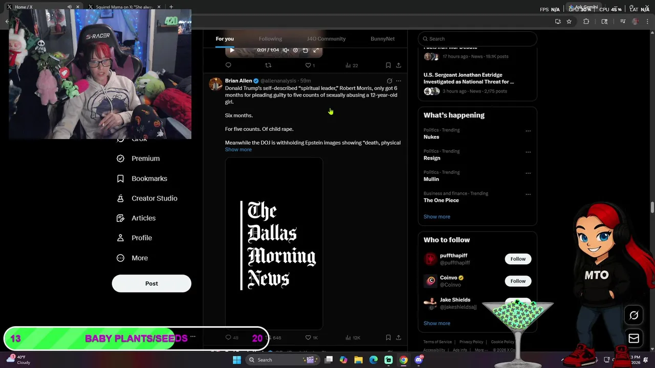Image resolution: width=655 pixels, height=368 pixels.
Task: Like Brian Allen's post with 1K likes
Action: coord(312,337)
